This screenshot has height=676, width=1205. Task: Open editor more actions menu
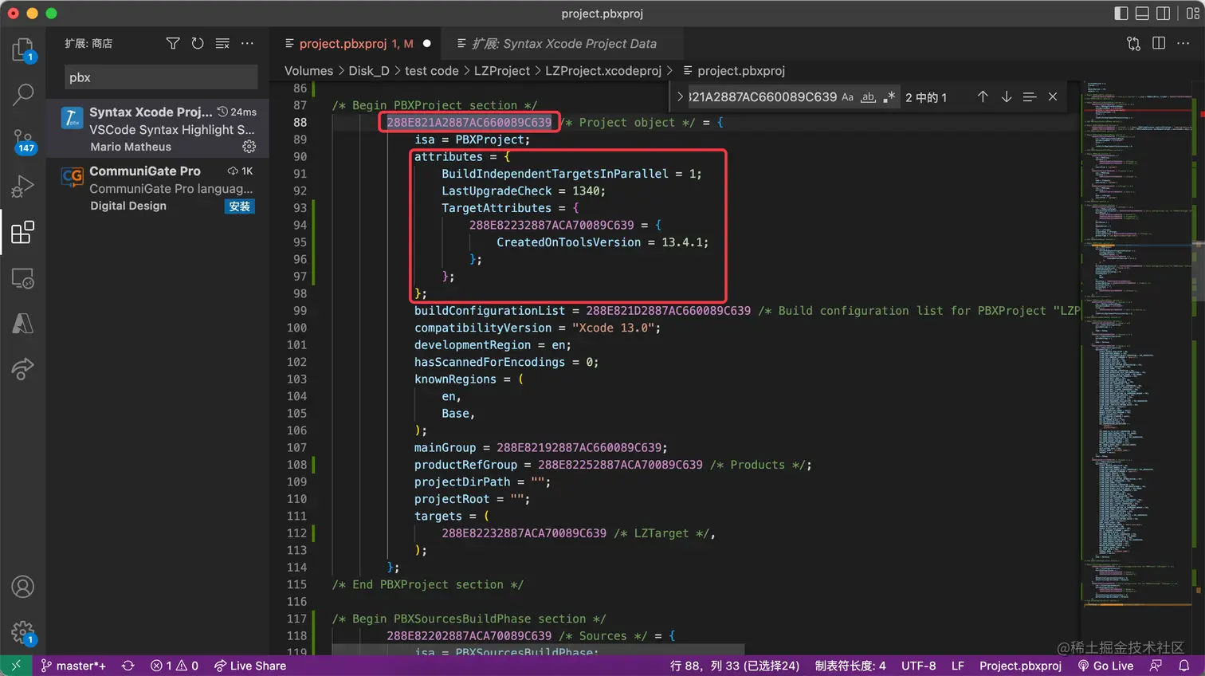point(1183,44)
